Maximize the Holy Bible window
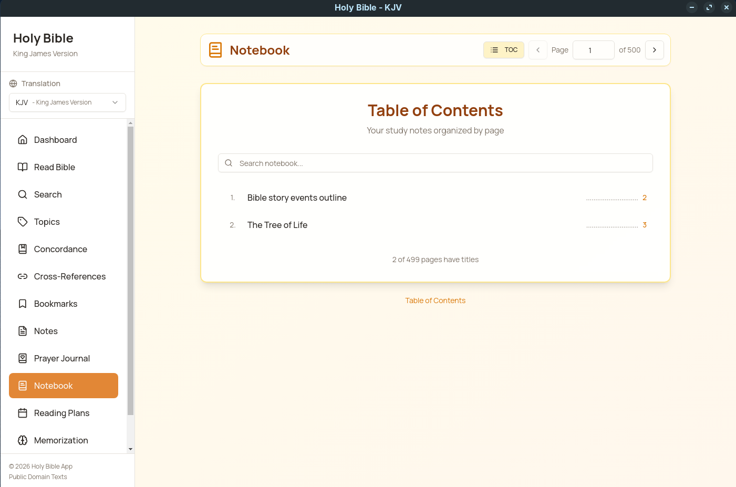This screenshot has width=736, height=487. [x=709, y=7]
